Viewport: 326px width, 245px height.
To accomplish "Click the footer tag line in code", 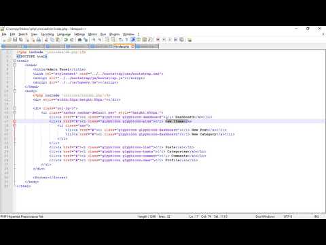I will point(50,178).
